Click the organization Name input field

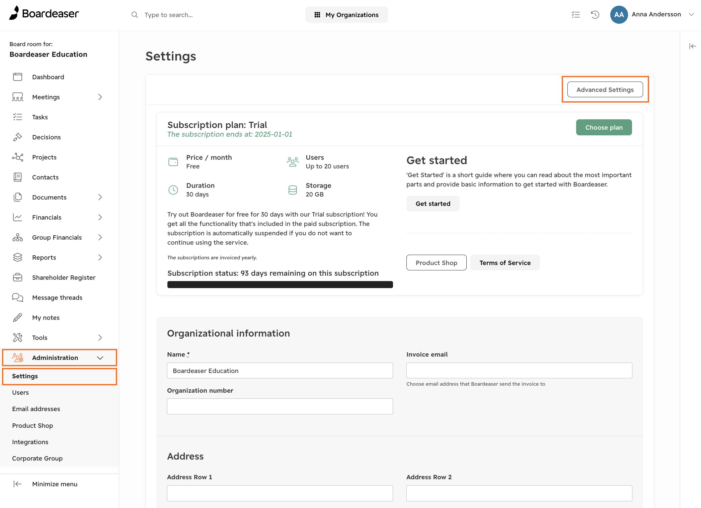tap(280, 371)
